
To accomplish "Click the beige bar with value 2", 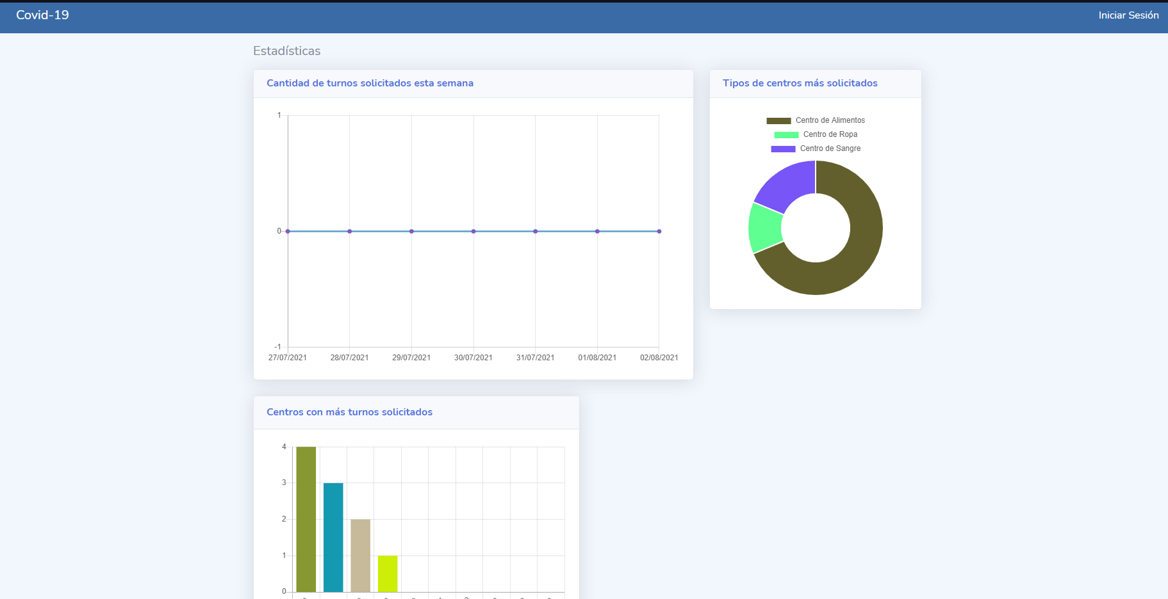I will coord(360,555).
